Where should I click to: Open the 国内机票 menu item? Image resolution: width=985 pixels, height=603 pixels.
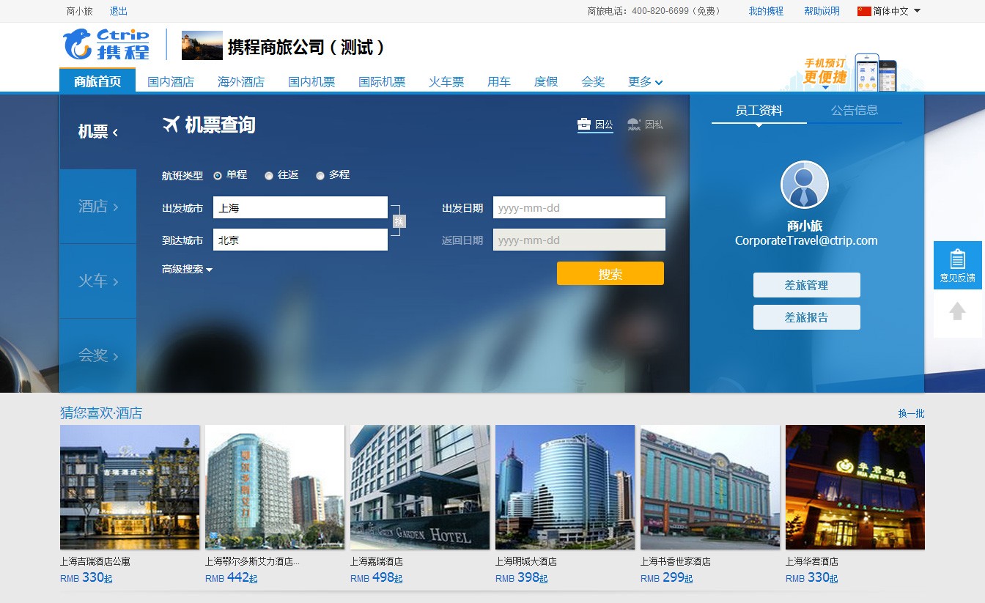coord(311,81)
